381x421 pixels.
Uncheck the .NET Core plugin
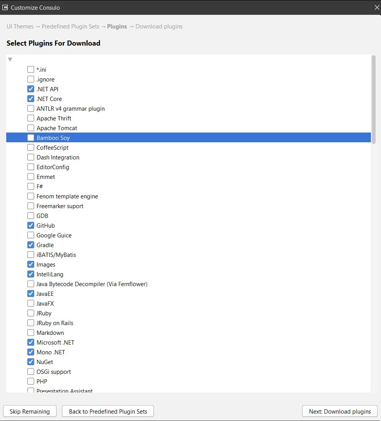click(31, 99)
